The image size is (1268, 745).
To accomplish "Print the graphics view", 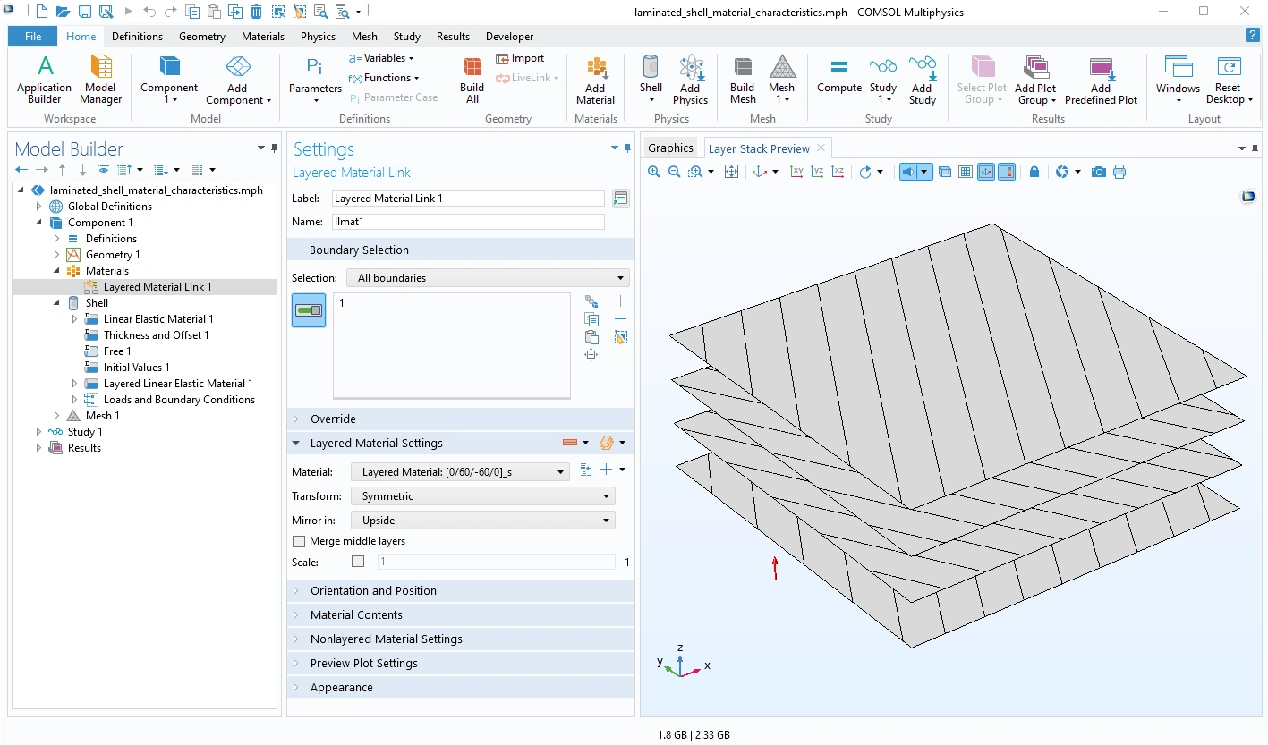I will [1119, 172].
